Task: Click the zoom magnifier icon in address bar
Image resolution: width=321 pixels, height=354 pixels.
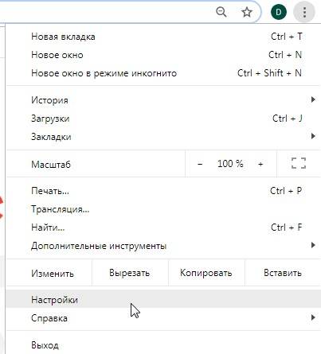Action: click(221, 12)
